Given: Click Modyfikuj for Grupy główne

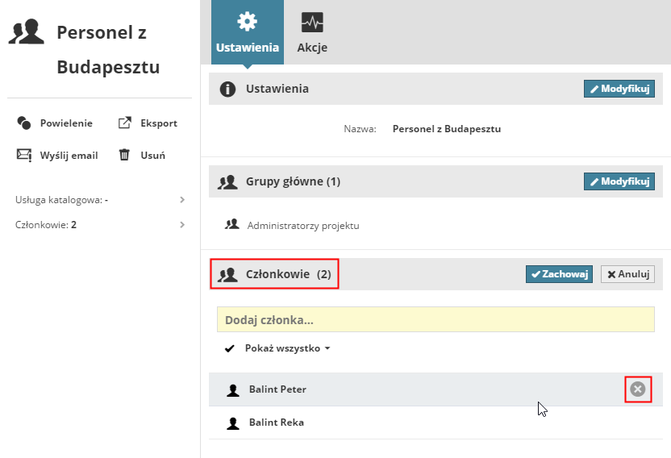Looking at the screenshot, I should tap(619, 181).
